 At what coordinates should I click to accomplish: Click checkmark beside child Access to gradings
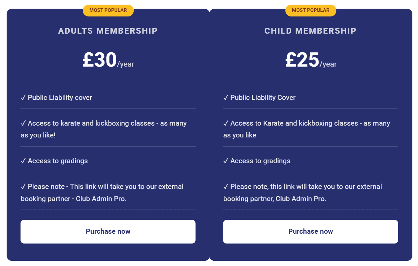226,161
